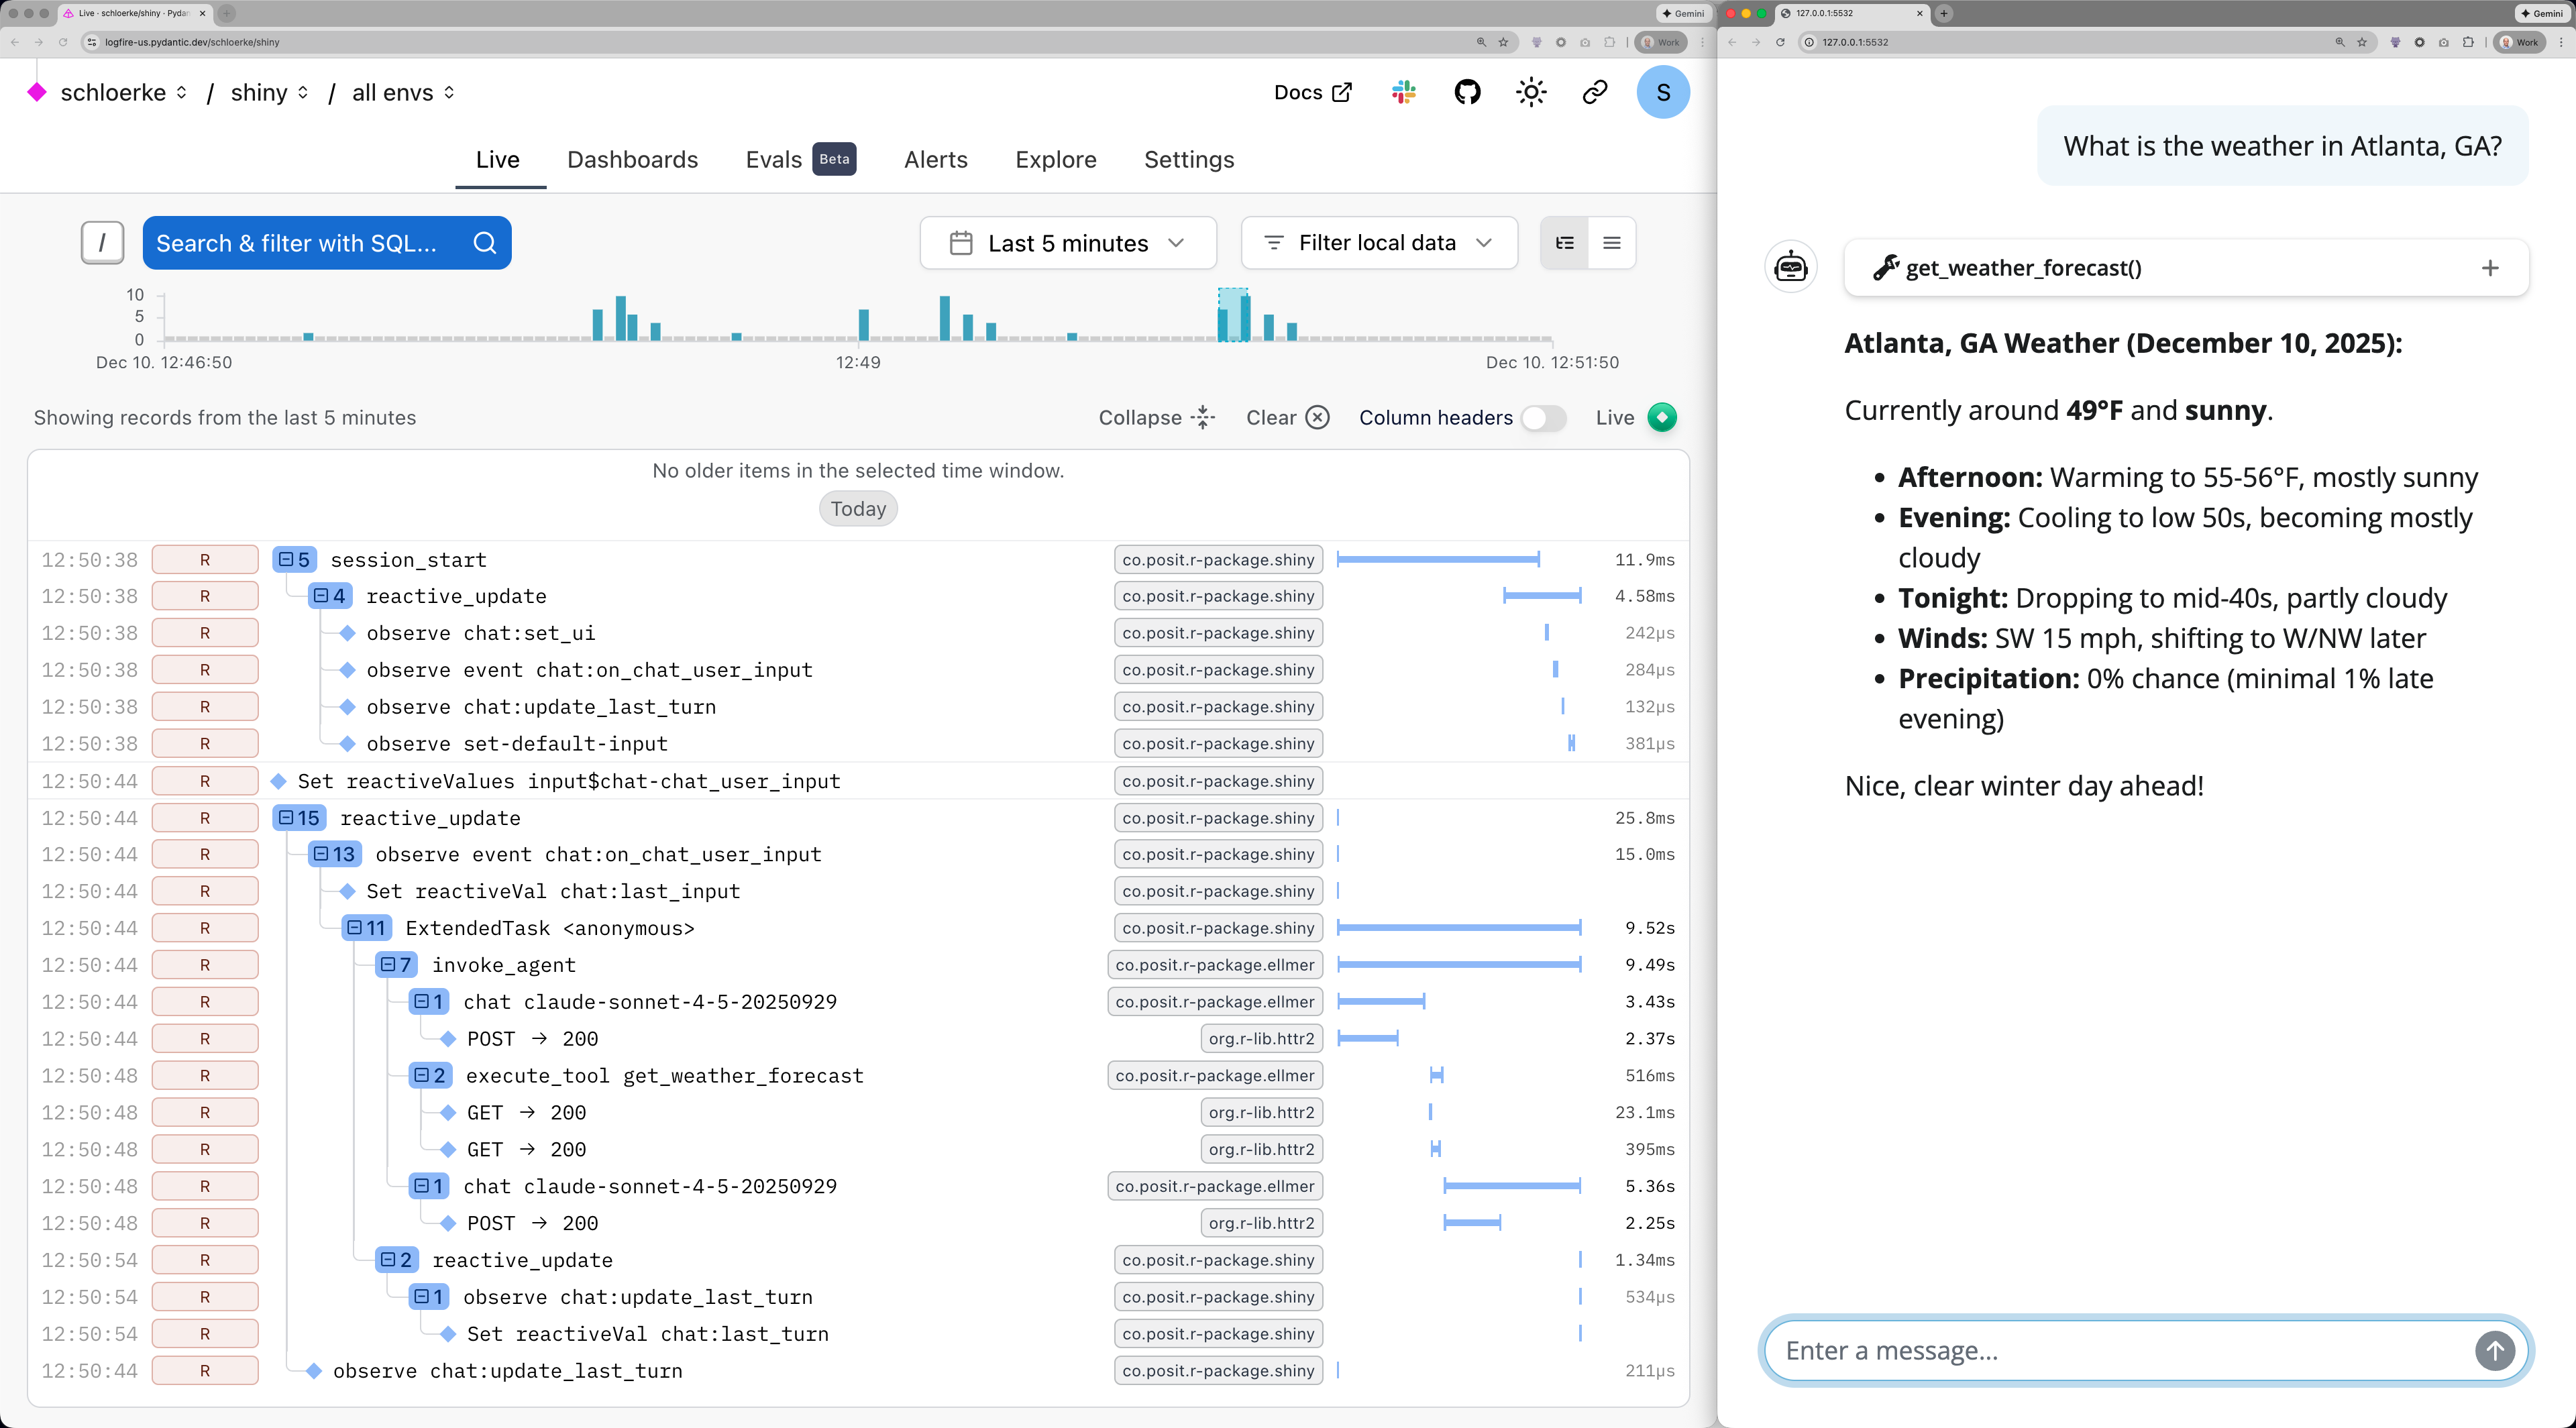Click the robot avatar in the chat panel
The width and height of the screenshot is (2576, 1428).
[x=1790, y=267]
